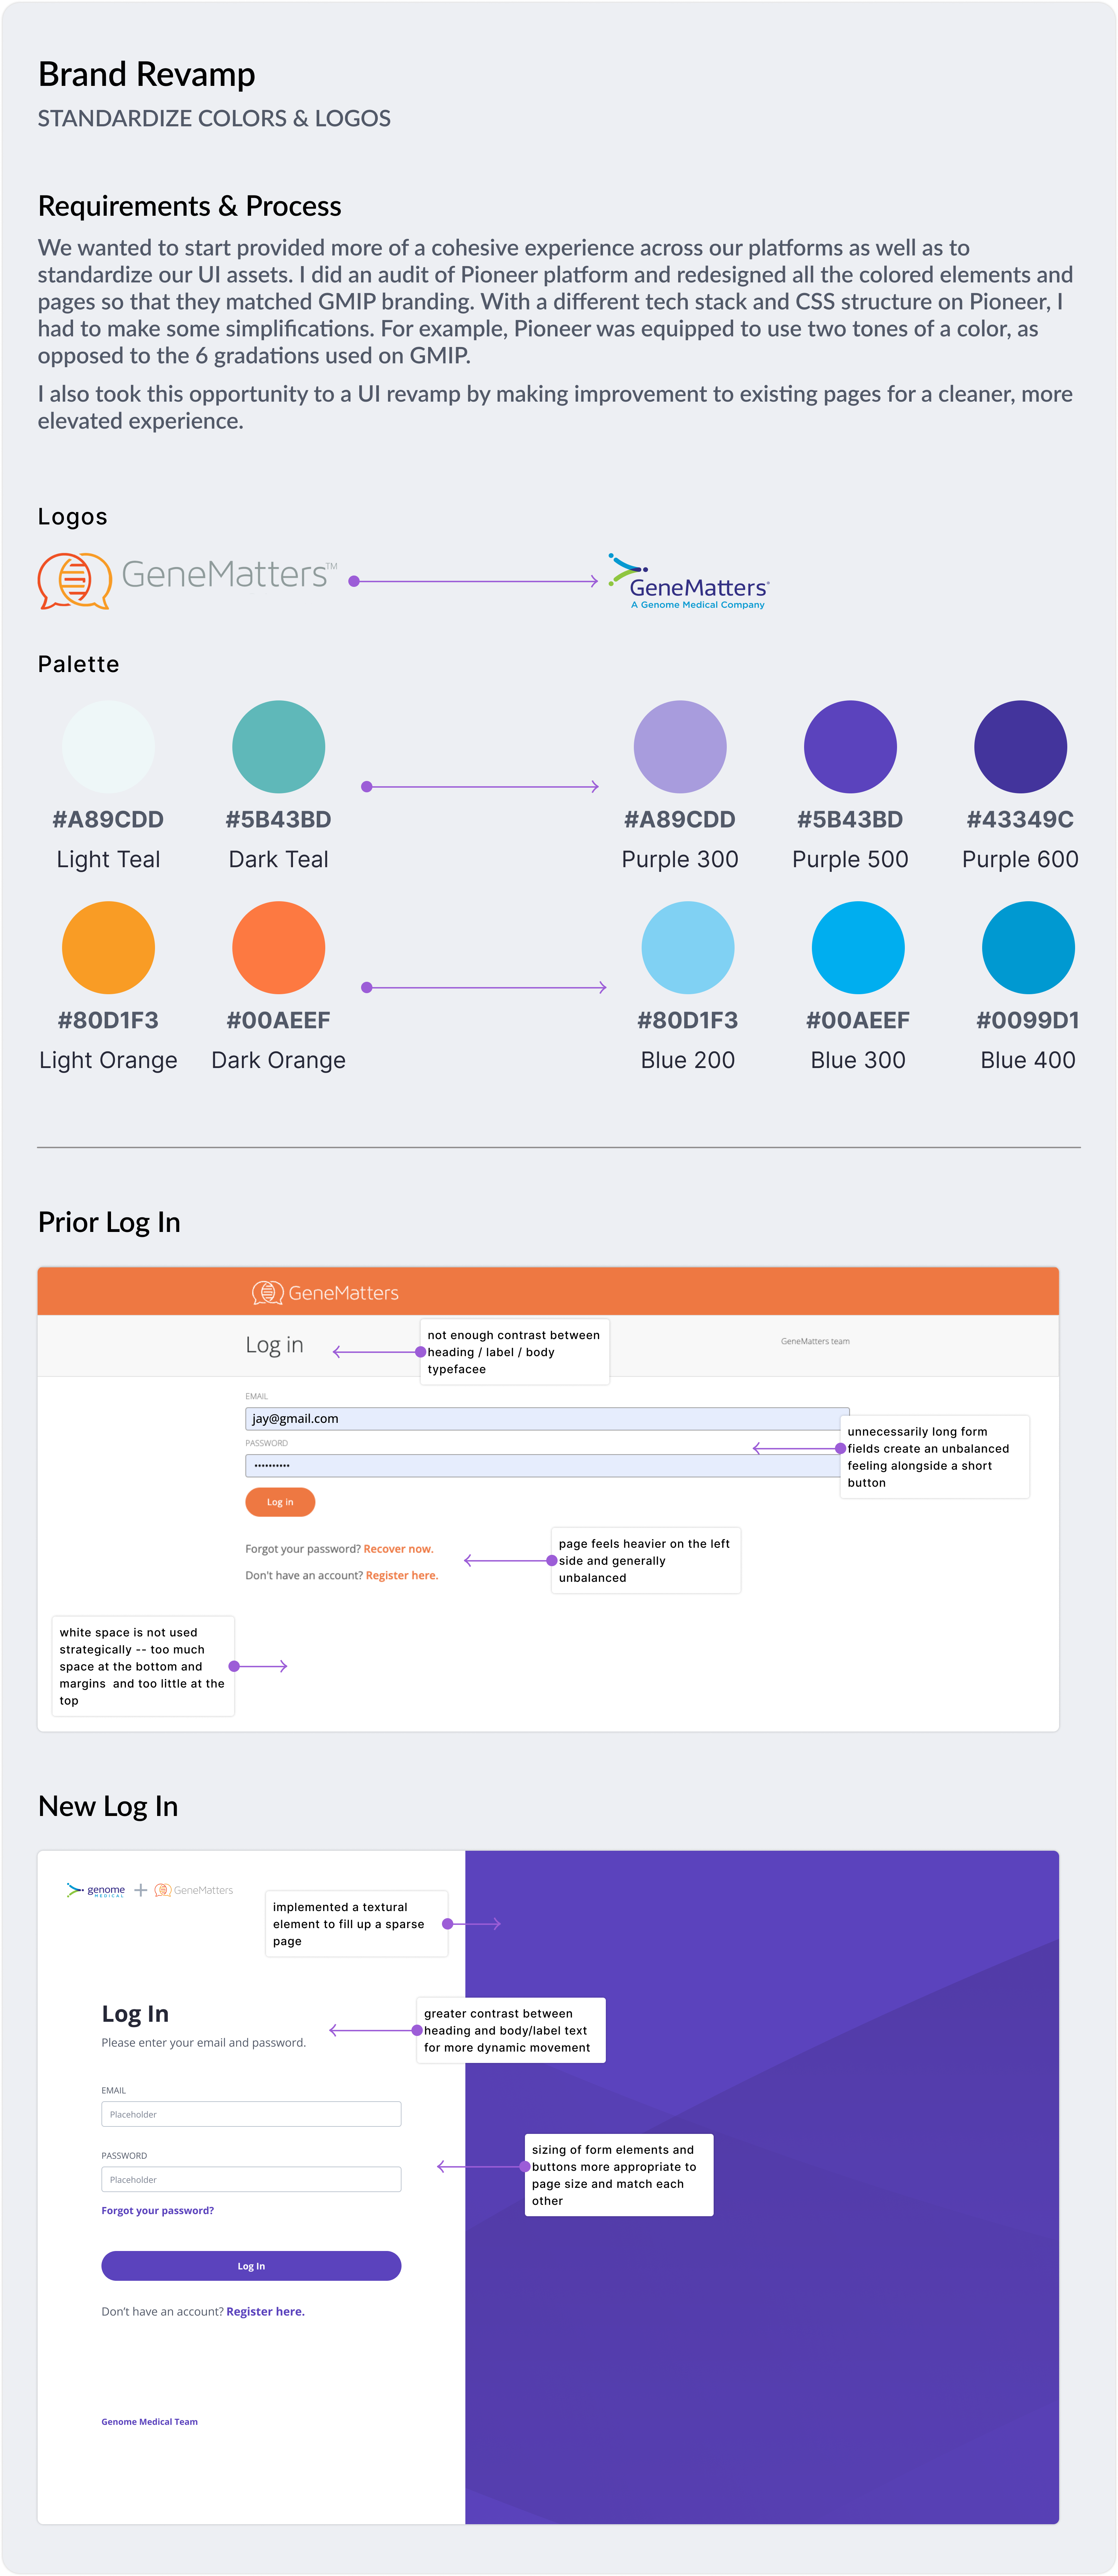Click the 'GeneMatters team' text in Prior Log In
1118x2576 pixels.
tap(815, 1341)
